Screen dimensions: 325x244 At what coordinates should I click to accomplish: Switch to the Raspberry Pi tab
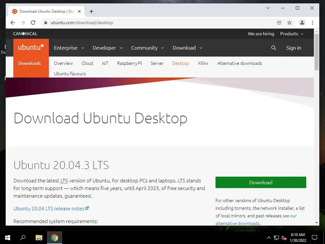pyautogui.click(x=129, y=63)
